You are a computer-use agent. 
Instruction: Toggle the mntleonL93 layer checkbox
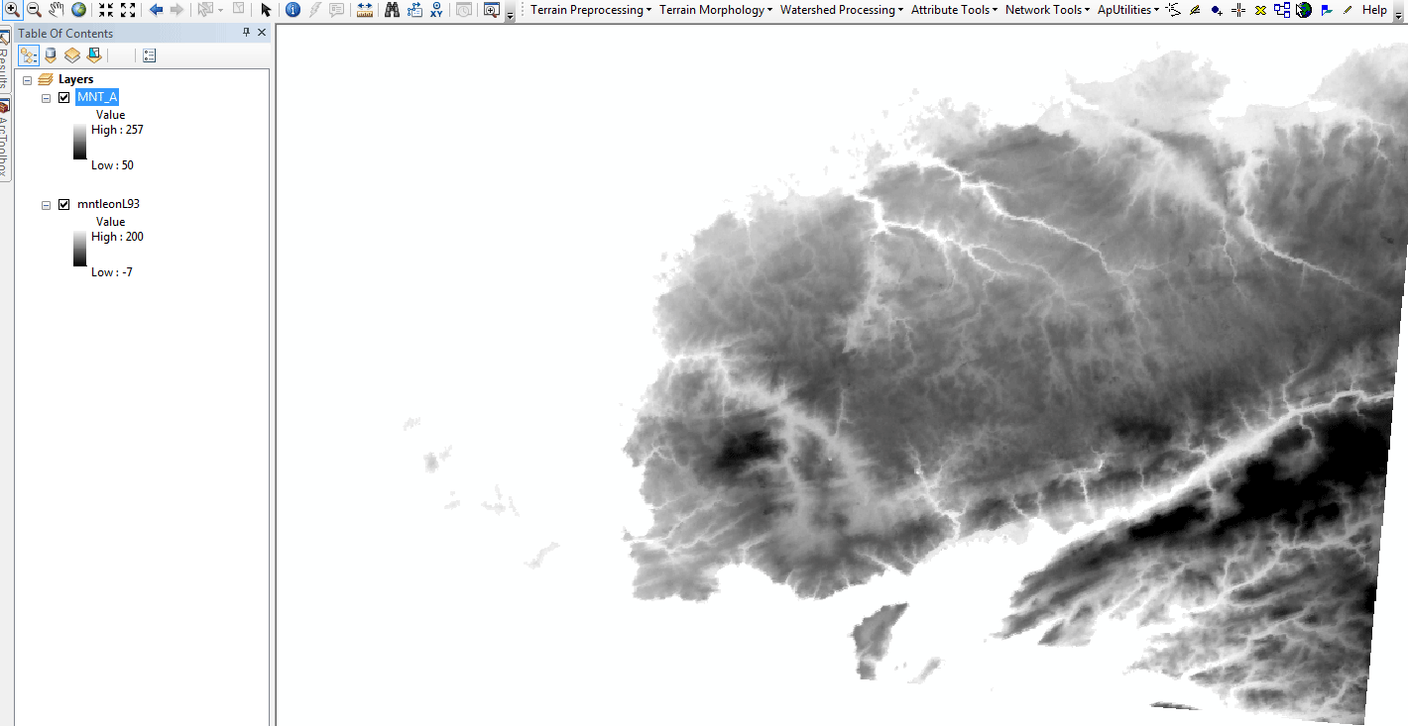(x=64, y=204)
